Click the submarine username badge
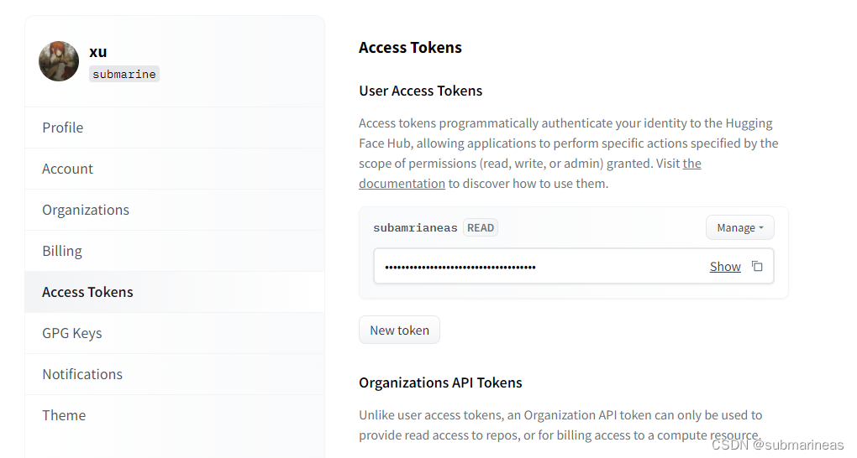 click(124, 74)
